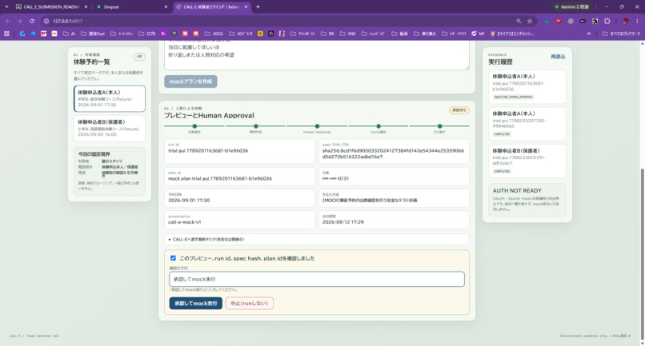Open the 3DCG bookmarks folder
The height and width of the screenshot is (346, 645).
[214, 34]
